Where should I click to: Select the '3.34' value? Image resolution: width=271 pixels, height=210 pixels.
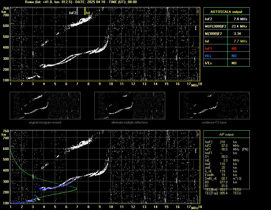[x=237, y=34]
